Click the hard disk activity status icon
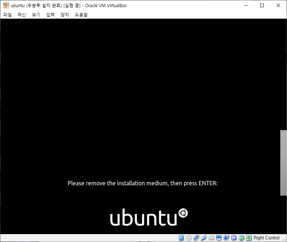Screen dimensions: 287x242 point(181,238)
